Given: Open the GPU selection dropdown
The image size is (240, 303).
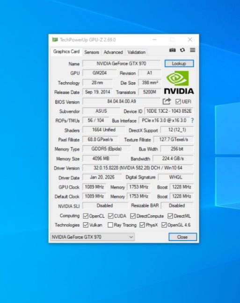Looking at the screenshot, I should 92,237.
